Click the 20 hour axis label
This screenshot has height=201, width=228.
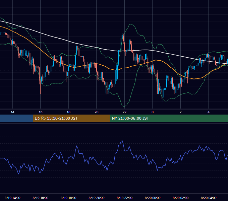(x=97, y=112)
